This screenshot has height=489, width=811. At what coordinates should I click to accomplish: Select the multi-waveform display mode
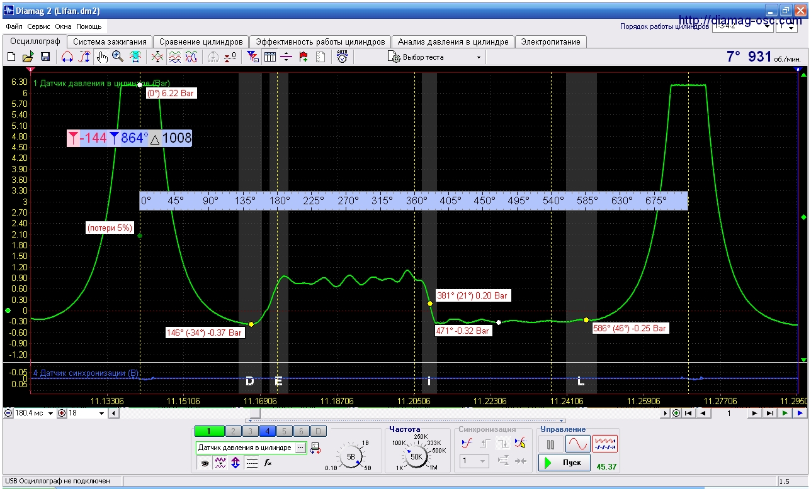[x=605, y=444]
